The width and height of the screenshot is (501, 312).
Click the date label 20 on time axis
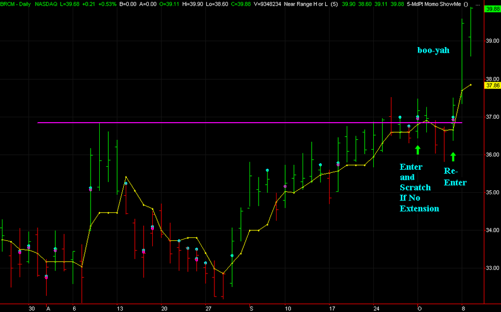164,309
